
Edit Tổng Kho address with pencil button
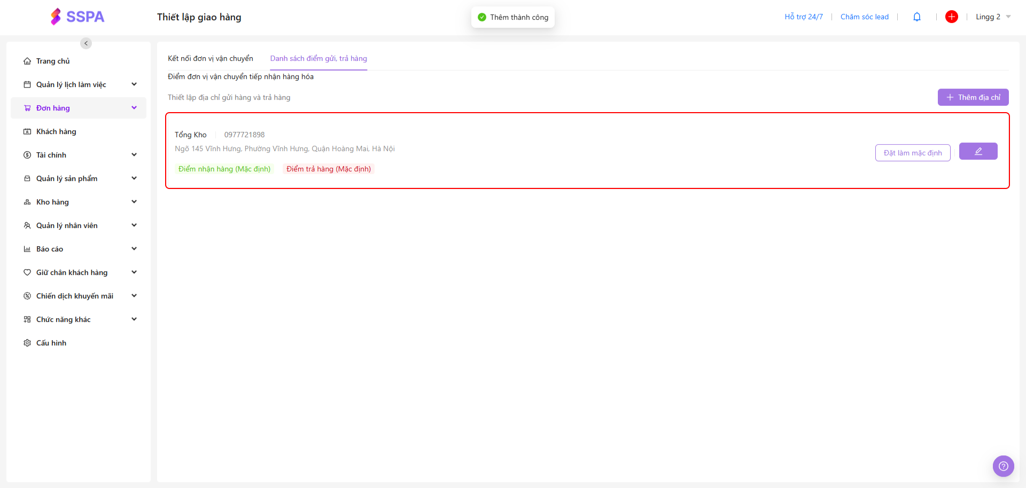point(978,151)
